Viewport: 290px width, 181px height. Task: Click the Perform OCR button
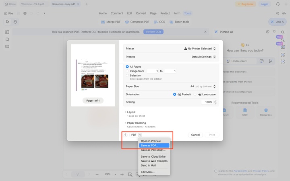tap(153, 32)
